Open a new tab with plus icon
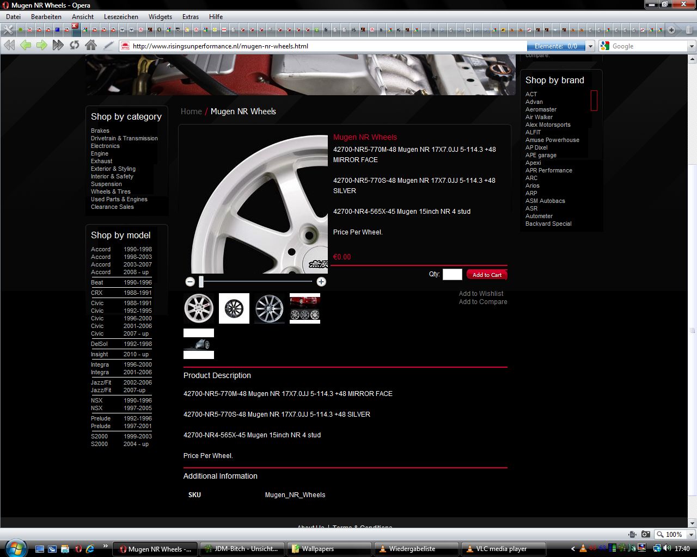 (671, 30)
